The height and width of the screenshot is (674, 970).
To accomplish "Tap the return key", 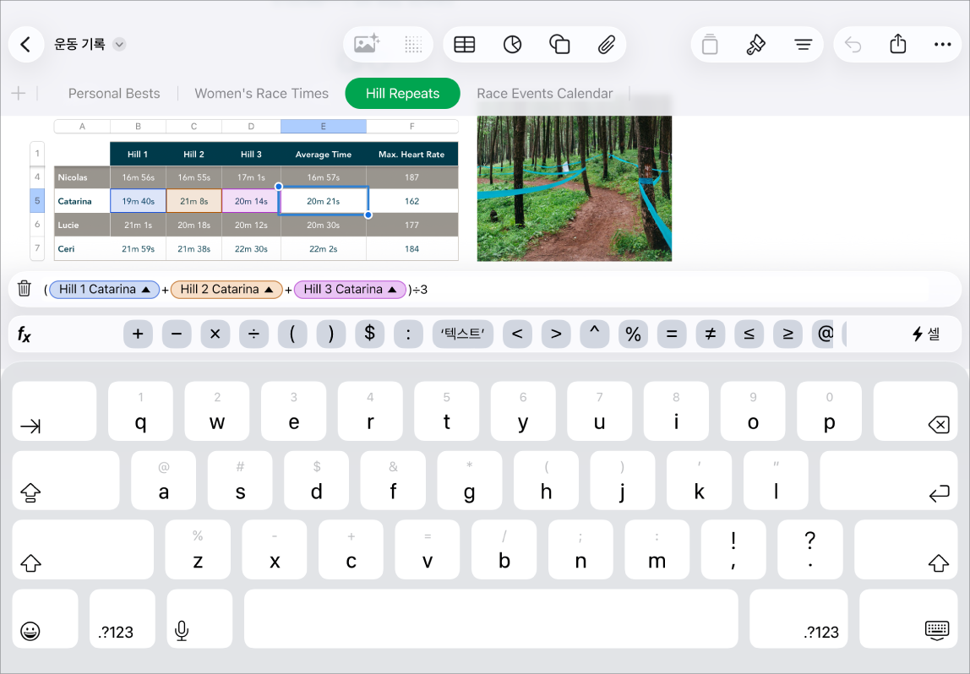I will 888,481.
